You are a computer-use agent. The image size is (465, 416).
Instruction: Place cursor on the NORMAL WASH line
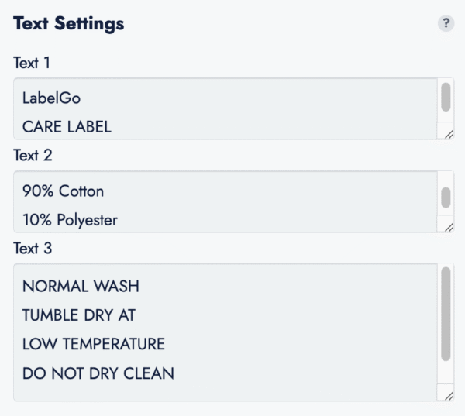(x=81, y=286)
